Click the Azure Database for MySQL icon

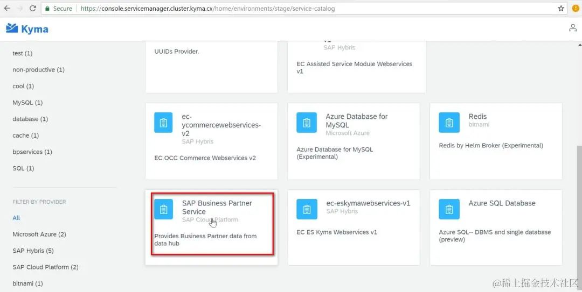point(306,123)
